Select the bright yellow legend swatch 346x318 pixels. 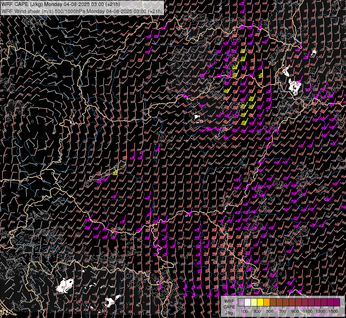coord(260,302)
